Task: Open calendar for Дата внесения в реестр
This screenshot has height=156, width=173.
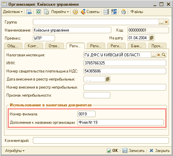Action: pos(108,79)
